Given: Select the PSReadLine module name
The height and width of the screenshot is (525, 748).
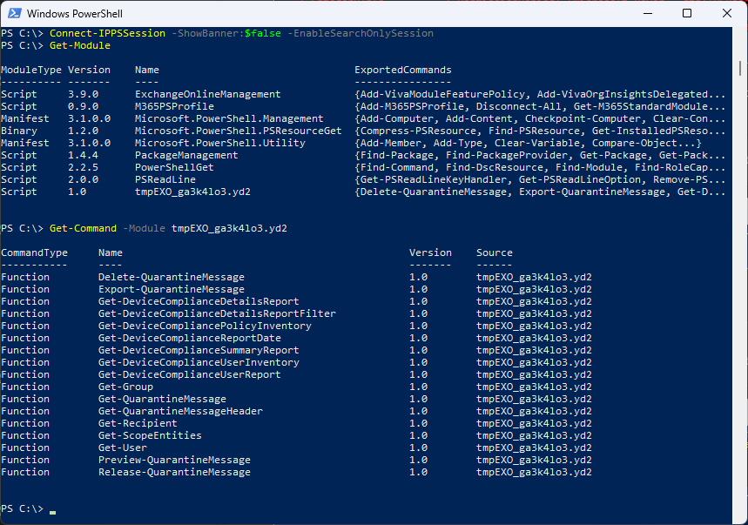Looking at the screenshot, I should [x=165, y=179].
